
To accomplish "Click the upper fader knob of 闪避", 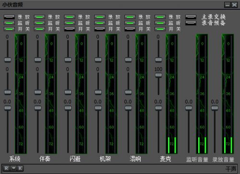I will click(68, 60).
